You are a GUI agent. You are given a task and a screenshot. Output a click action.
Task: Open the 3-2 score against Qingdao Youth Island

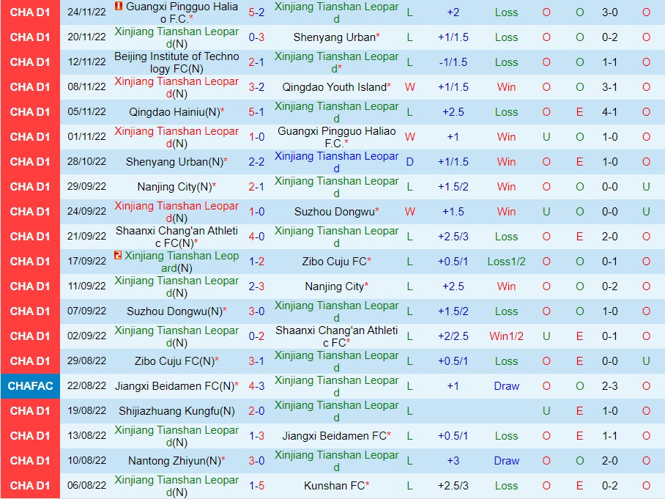click(256, 87)
